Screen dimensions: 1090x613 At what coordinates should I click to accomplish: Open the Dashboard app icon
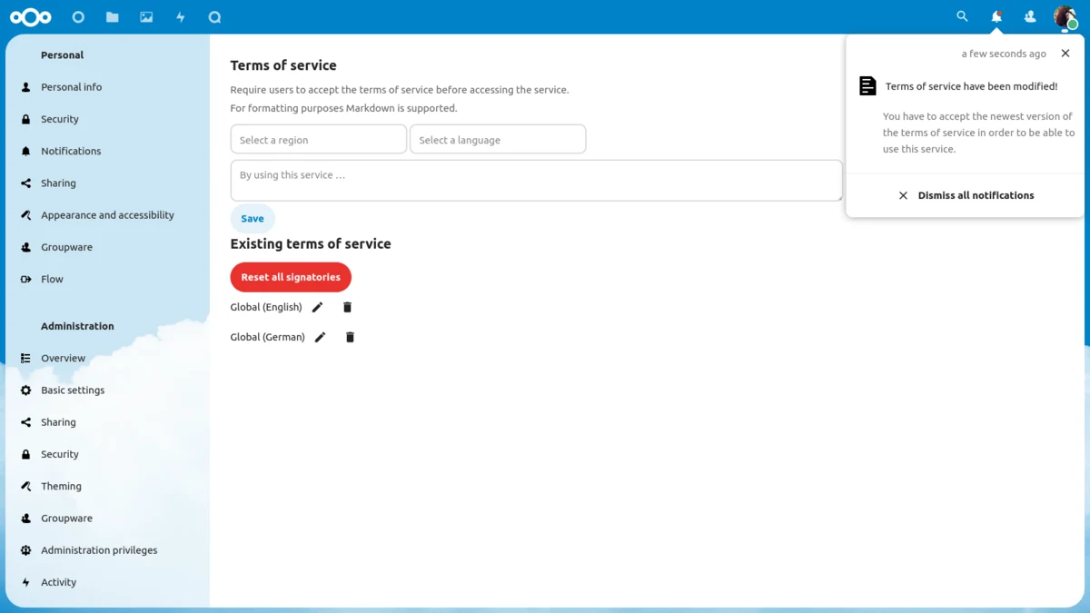coord(78,17)
